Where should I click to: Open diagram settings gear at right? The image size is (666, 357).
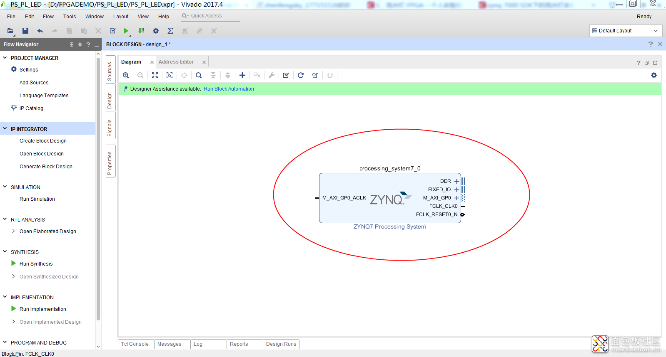click(x=654, y=75)
